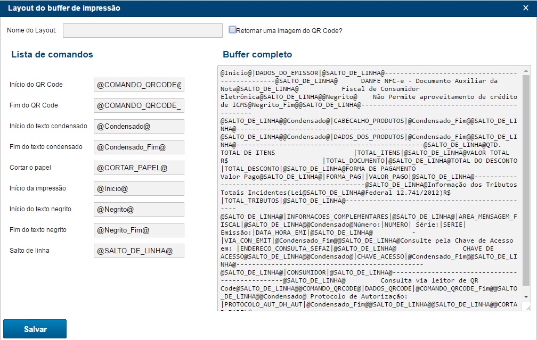Image resolution: width=537 pixels, height=340 pixels.
Task: Close the Layout do buffer dialog
Action: (x=525, y=8)
